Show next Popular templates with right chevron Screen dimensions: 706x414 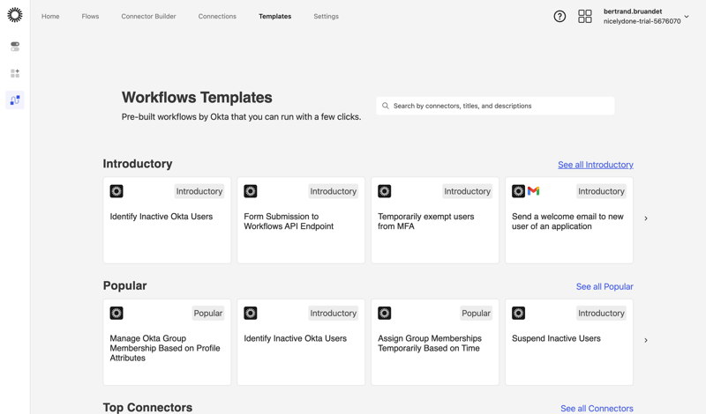point(646,340)
